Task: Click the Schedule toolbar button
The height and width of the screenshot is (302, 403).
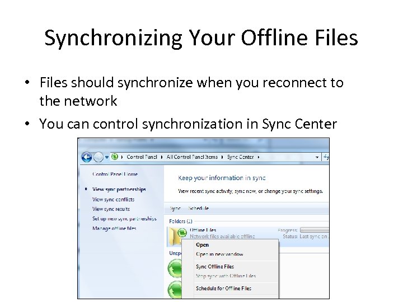Action: pyautogui.click(x=198, y=208)
